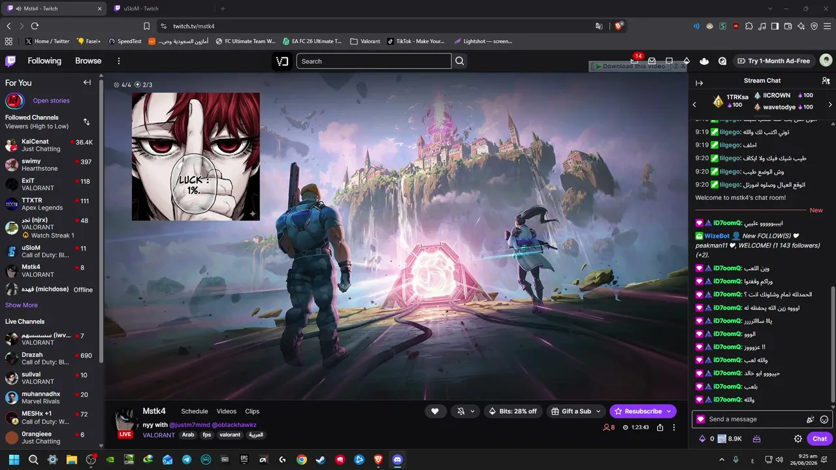Open Twitch notifications inbox
Image resolution: width=836 pixels, height=470 pixels.
[x=652, y=61]
